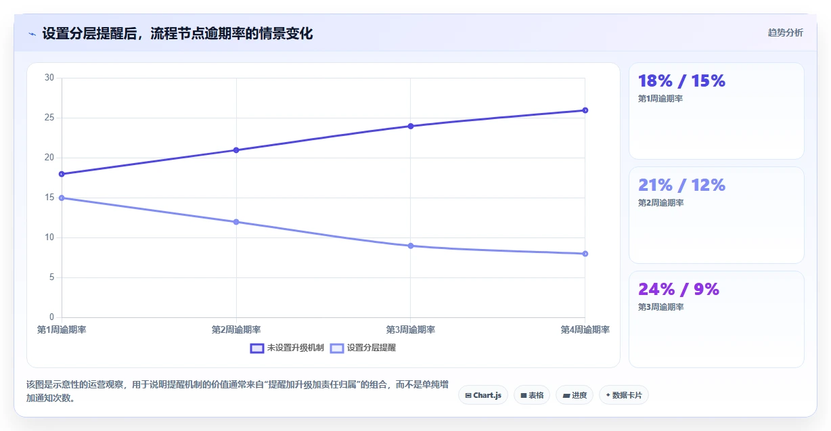Click the chart title 设置分层提醒后 heading
The image size is (831, 431).
point(177,34)
